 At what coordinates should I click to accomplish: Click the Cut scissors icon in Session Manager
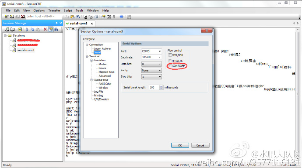27,29
